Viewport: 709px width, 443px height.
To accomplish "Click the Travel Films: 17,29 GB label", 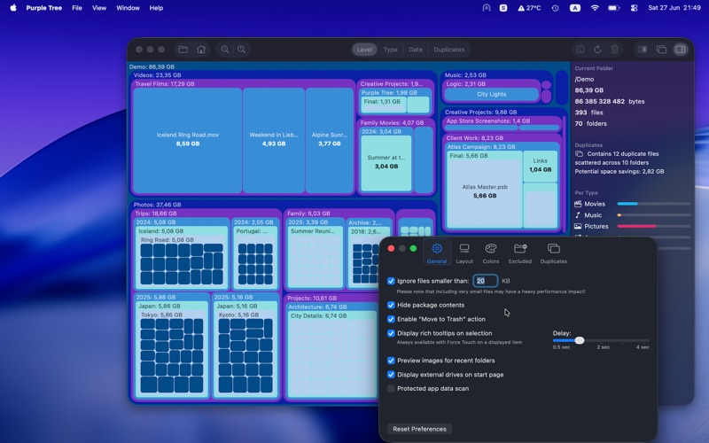I will (x=165, y=84).
